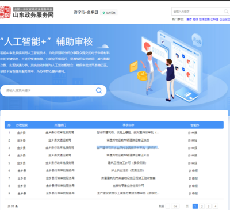Open the 公积金 hot topic link
The height and width of the screenshot is (210, 230).
[x=214, y=20]
